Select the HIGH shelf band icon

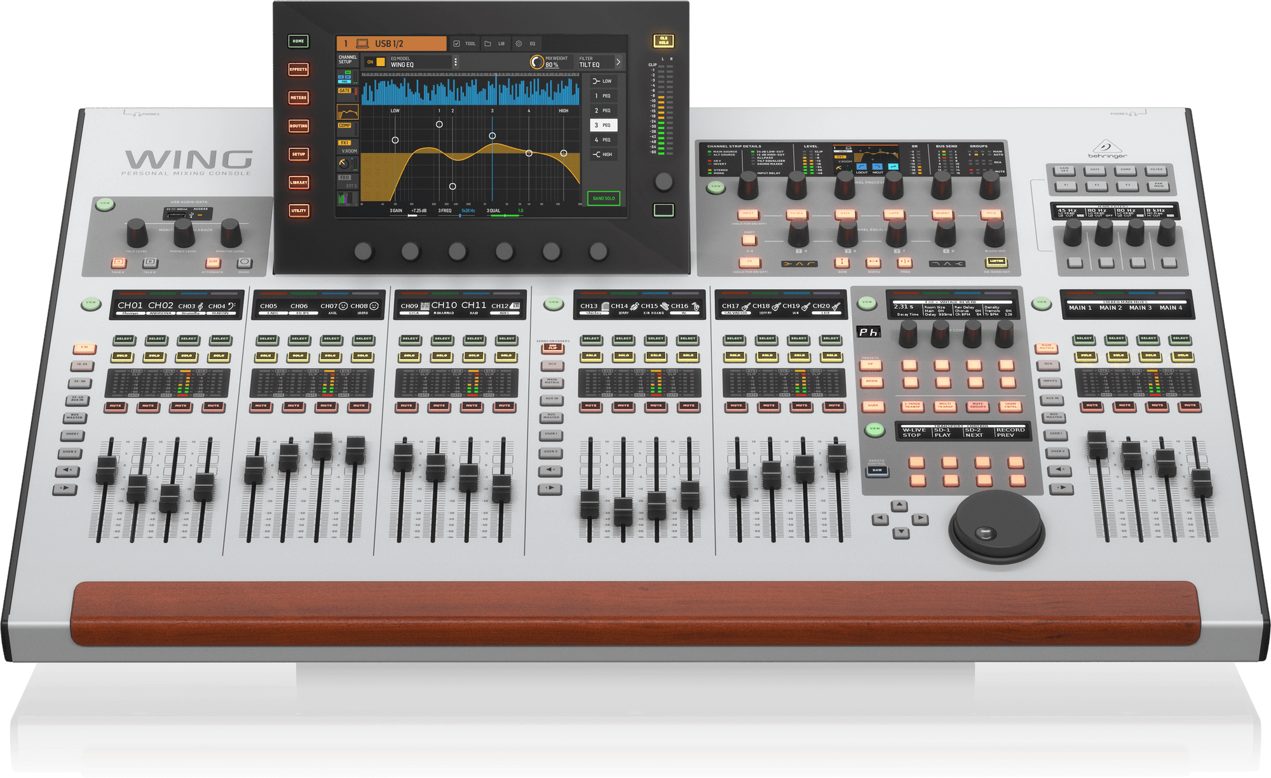(595, 154)
